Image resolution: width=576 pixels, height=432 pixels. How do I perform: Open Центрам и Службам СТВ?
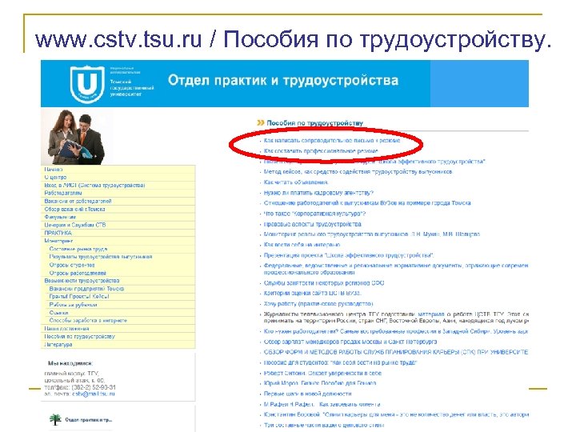75,225
